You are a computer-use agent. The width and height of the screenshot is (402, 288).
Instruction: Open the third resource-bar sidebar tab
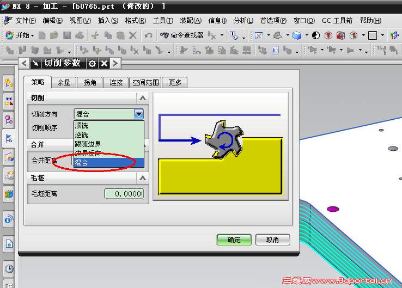pos(9,120)
